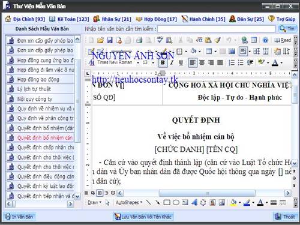Expand the highlight dropdown arrow in formatting bar
Screen dimensions: 300x225
point(268,63)
